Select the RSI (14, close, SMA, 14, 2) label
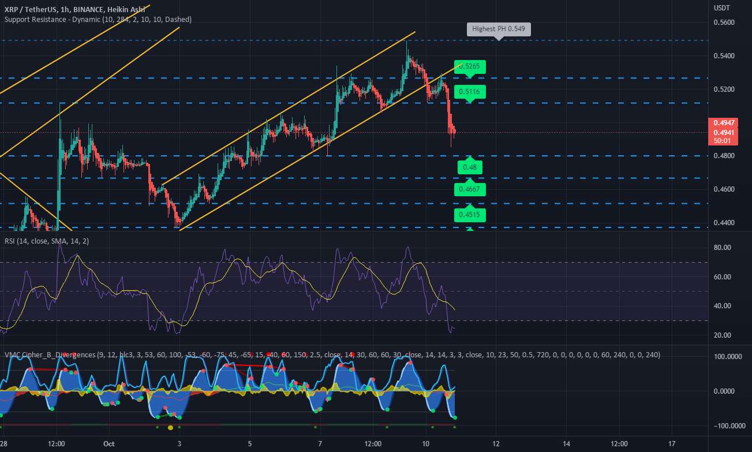Image resolution: width=752 pixels, height=452 pixels. (46, 241)
